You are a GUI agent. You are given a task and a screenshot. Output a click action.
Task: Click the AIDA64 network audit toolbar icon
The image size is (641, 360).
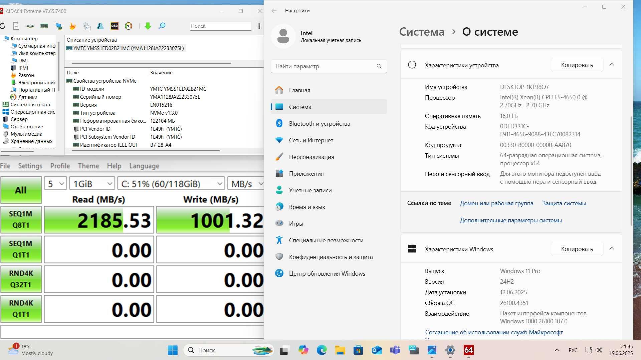coord(59,26)
